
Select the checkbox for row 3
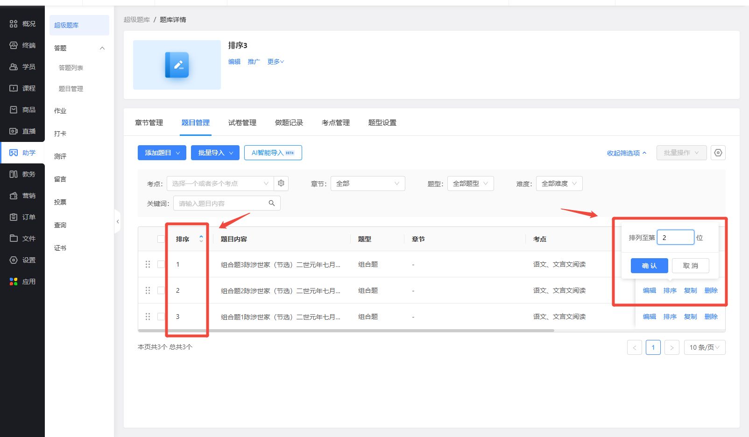pos(161,317)
